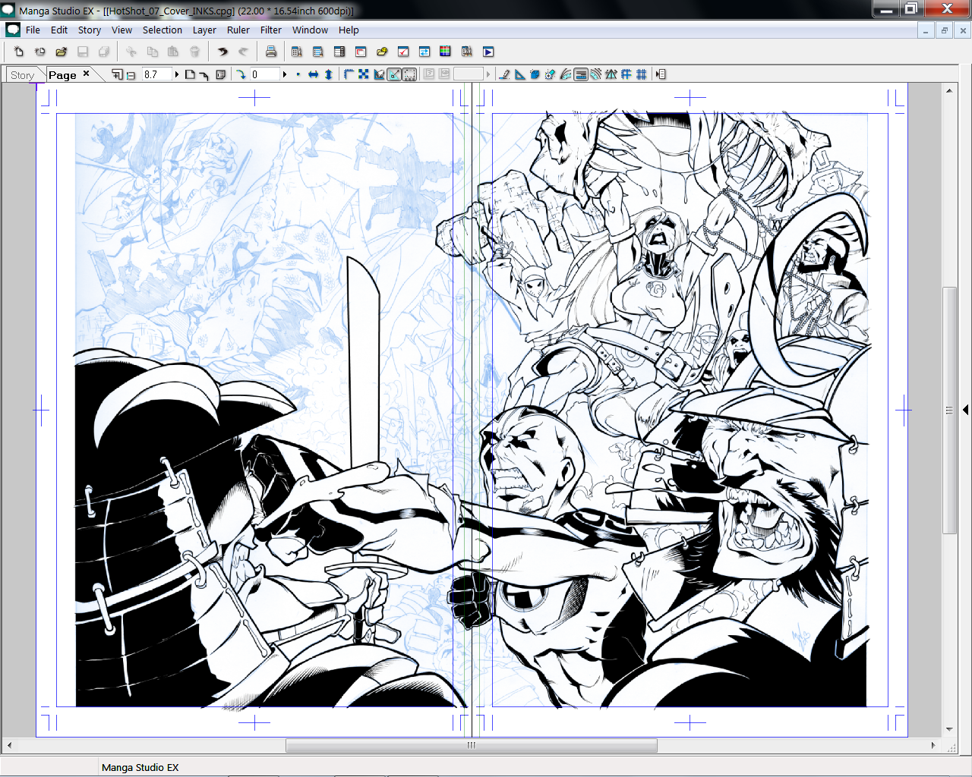Create a new page file icon
972x777 pixels.
(19, 52)
